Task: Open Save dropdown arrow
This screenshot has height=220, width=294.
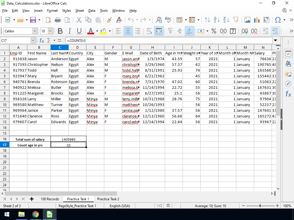Action: 39,20
